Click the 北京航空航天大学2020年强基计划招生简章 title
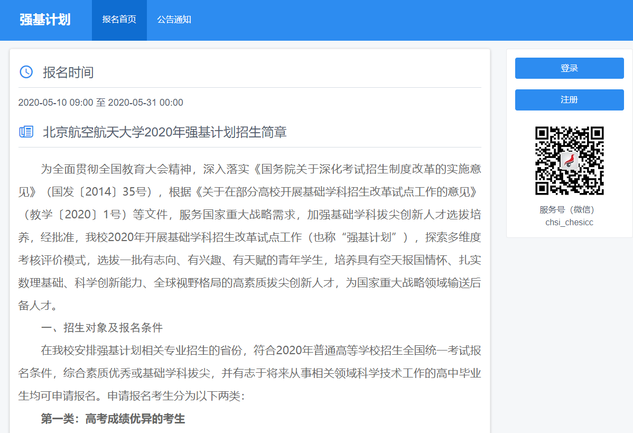 165,132
